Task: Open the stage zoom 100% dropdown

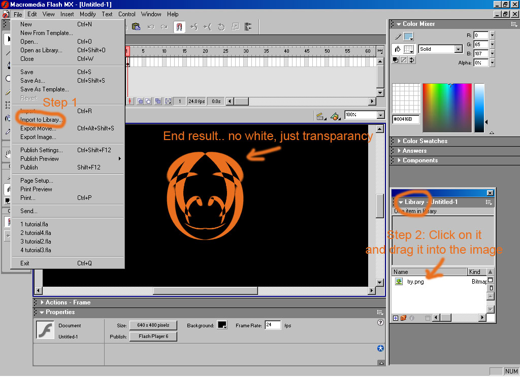Action: coord(381,115)
